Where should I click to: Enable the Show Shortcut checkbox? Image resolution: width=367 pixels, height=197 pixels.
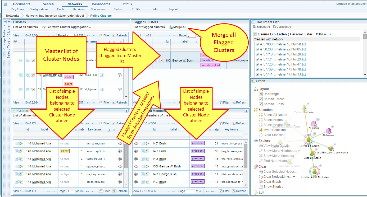[261, 187]
